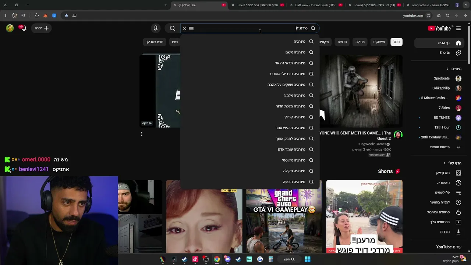The image size is (471, 265).
Task: Clear the YouTube search box with the X
Action: pyautogui.click(x=185, y=28)
